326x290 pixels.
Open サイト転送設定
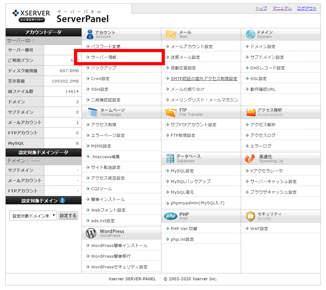[x=106, y=167]
